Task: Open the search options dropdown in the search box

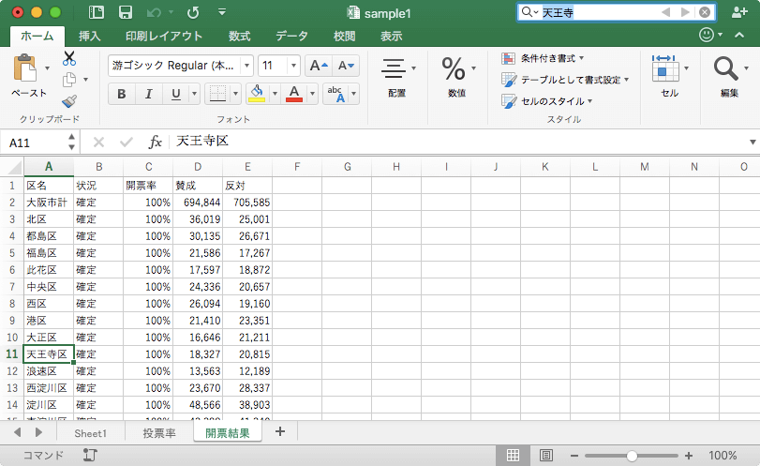Action: click(x=536, y=12)
